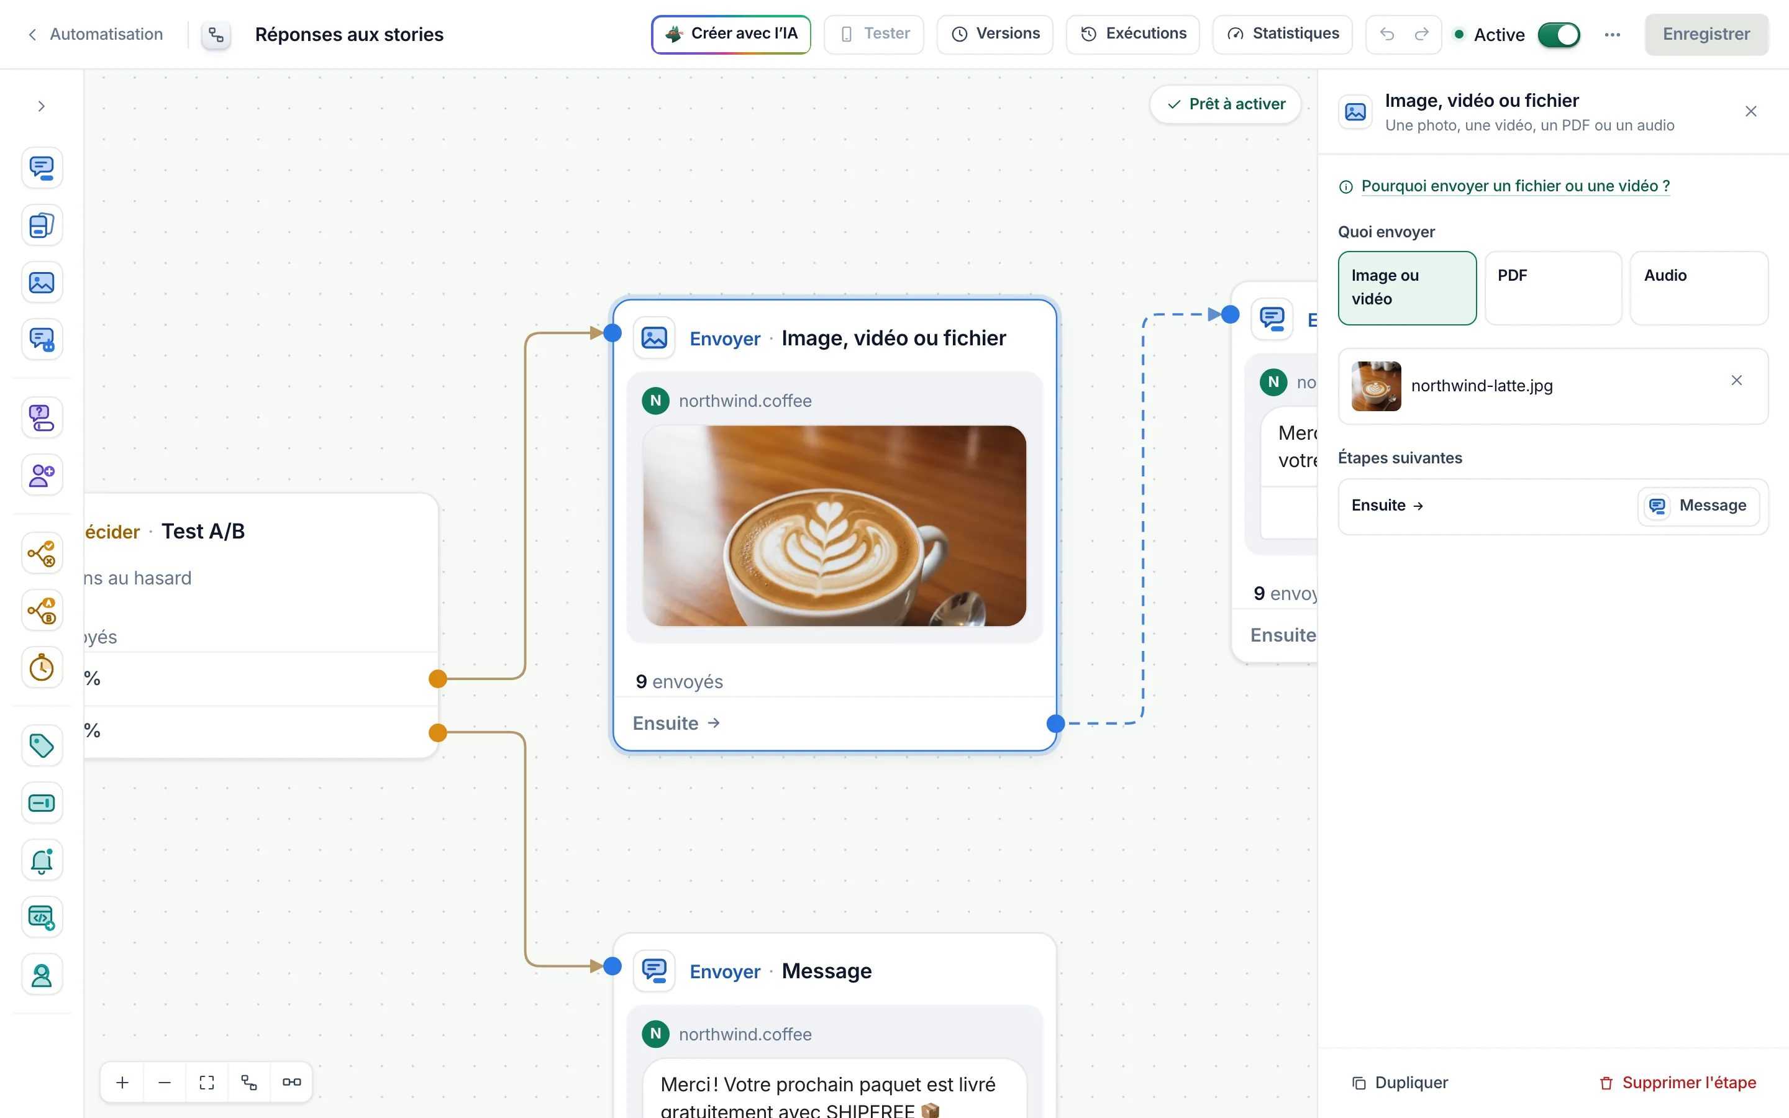Select the Message step icon in sidebar
The height and width of the screenshot is (1118, 1789).
[x=42, y=168]
